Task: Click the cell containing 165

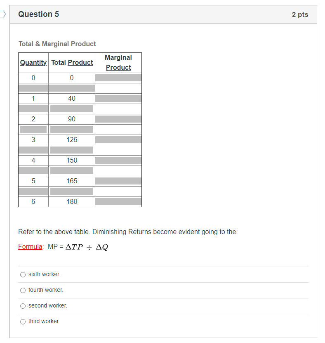Action: pyautogui.click(x=72, y=181)
